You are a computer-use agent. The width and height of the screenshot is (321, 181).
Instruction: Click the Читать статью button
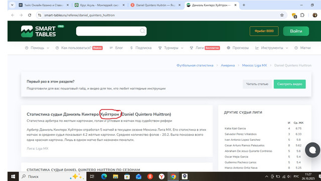click(257, 84)
